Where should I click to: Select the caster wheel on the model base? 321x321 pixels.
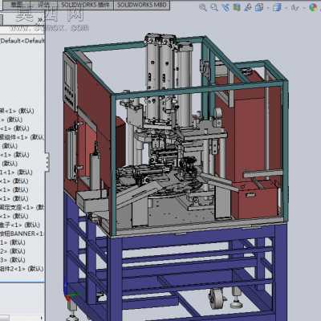[217, 298]
